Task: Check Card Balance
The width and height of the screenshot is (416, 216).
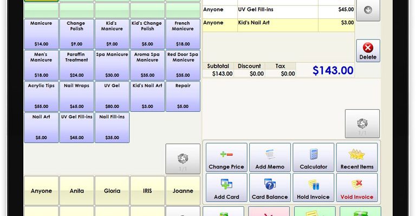Action: [x=270, y=187]
